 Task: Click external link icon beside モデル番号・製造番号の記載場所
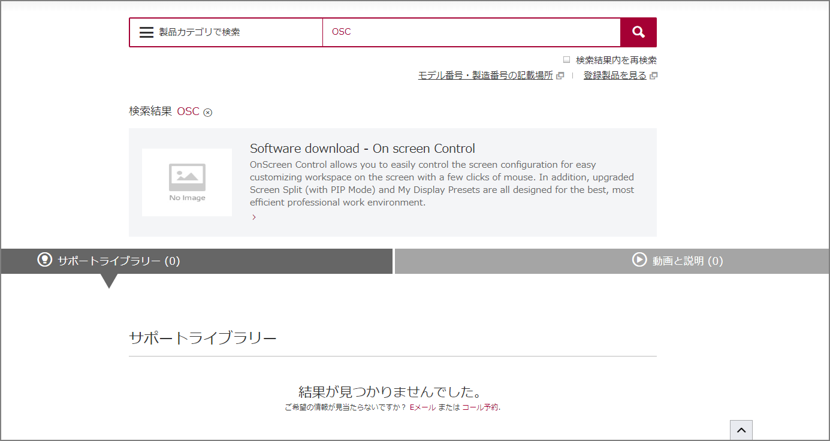click(x=560, y=75)
